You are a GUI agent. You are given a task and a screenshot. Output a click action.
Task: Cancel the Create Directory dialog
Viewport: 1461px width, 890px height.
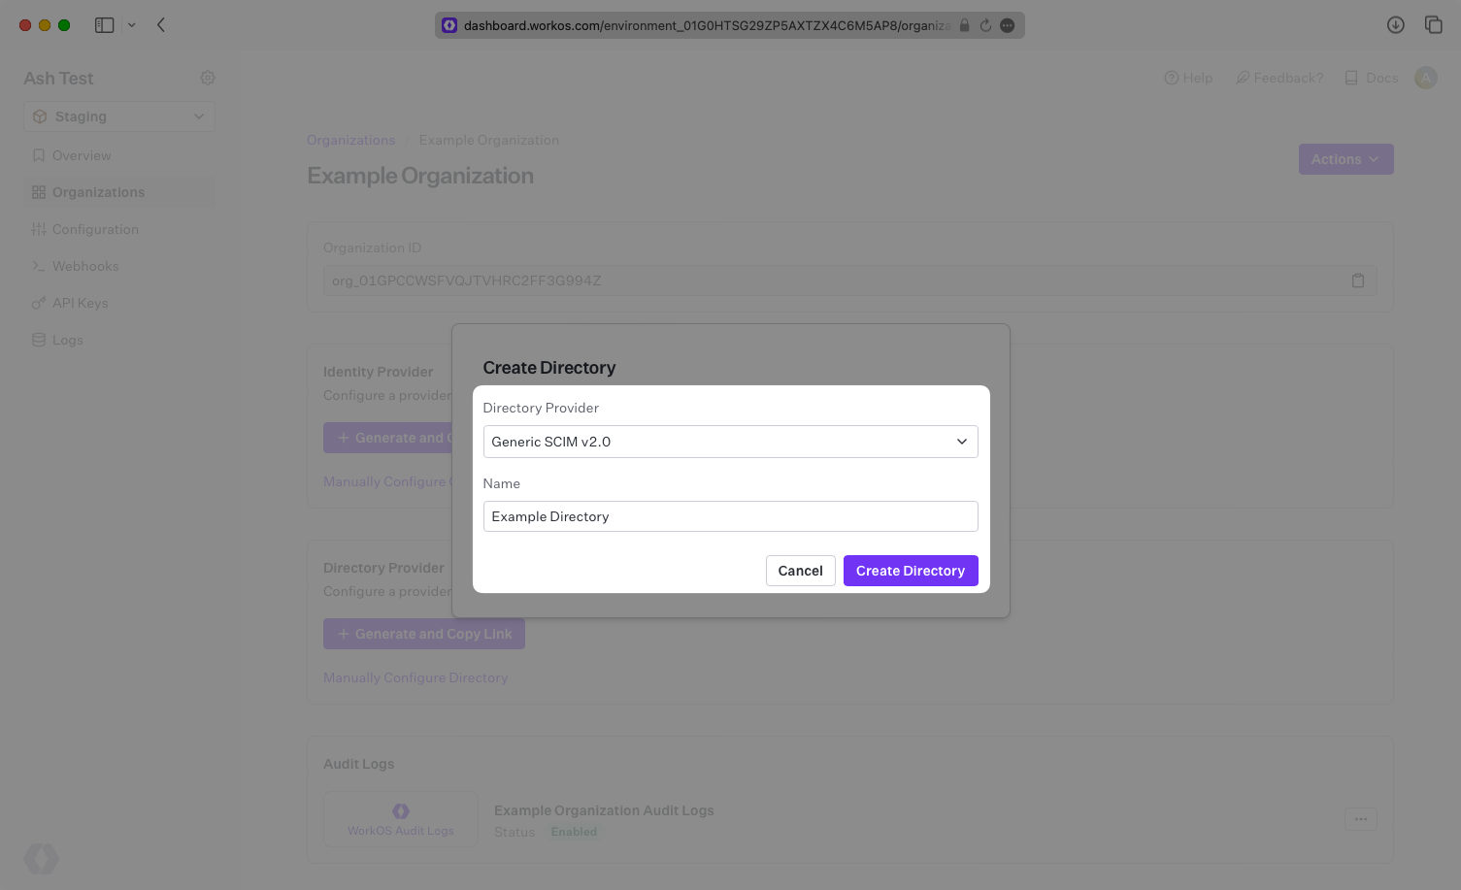(800, 571)
